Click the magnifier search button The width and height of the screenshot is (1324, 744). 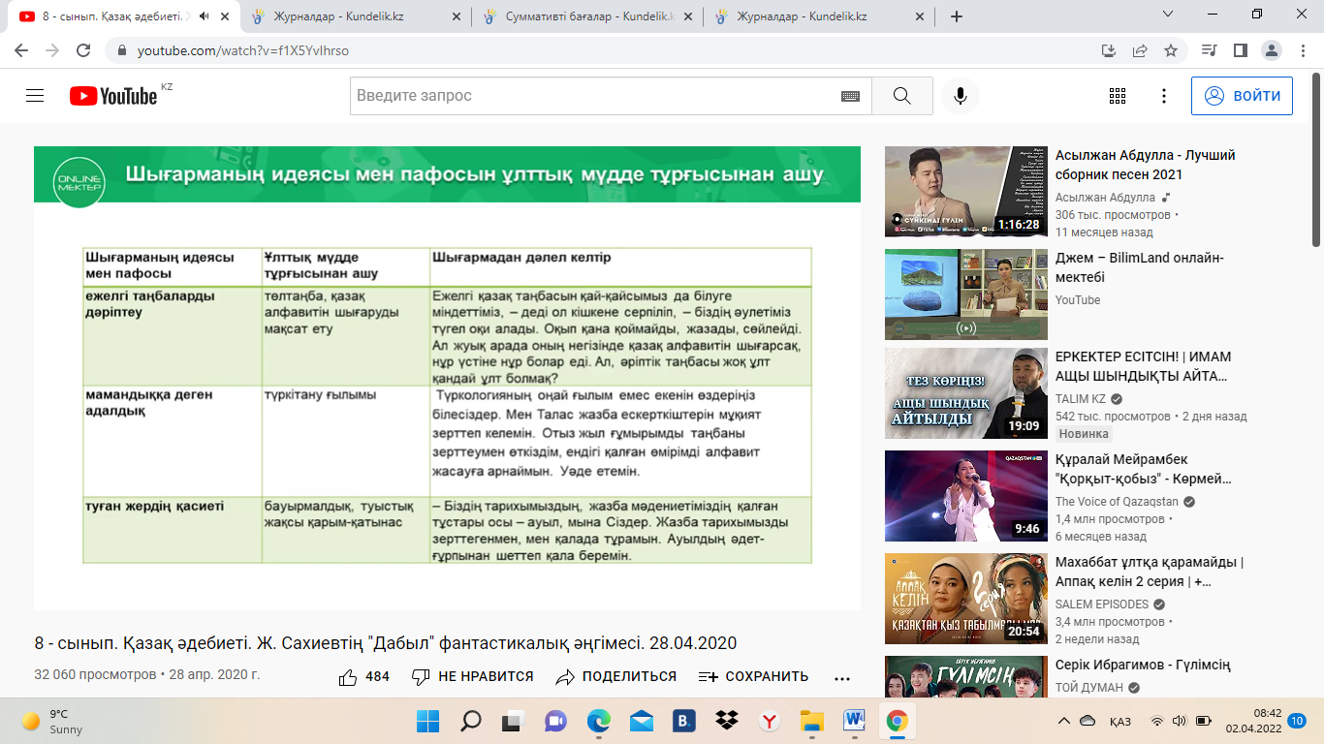(901, 96)
